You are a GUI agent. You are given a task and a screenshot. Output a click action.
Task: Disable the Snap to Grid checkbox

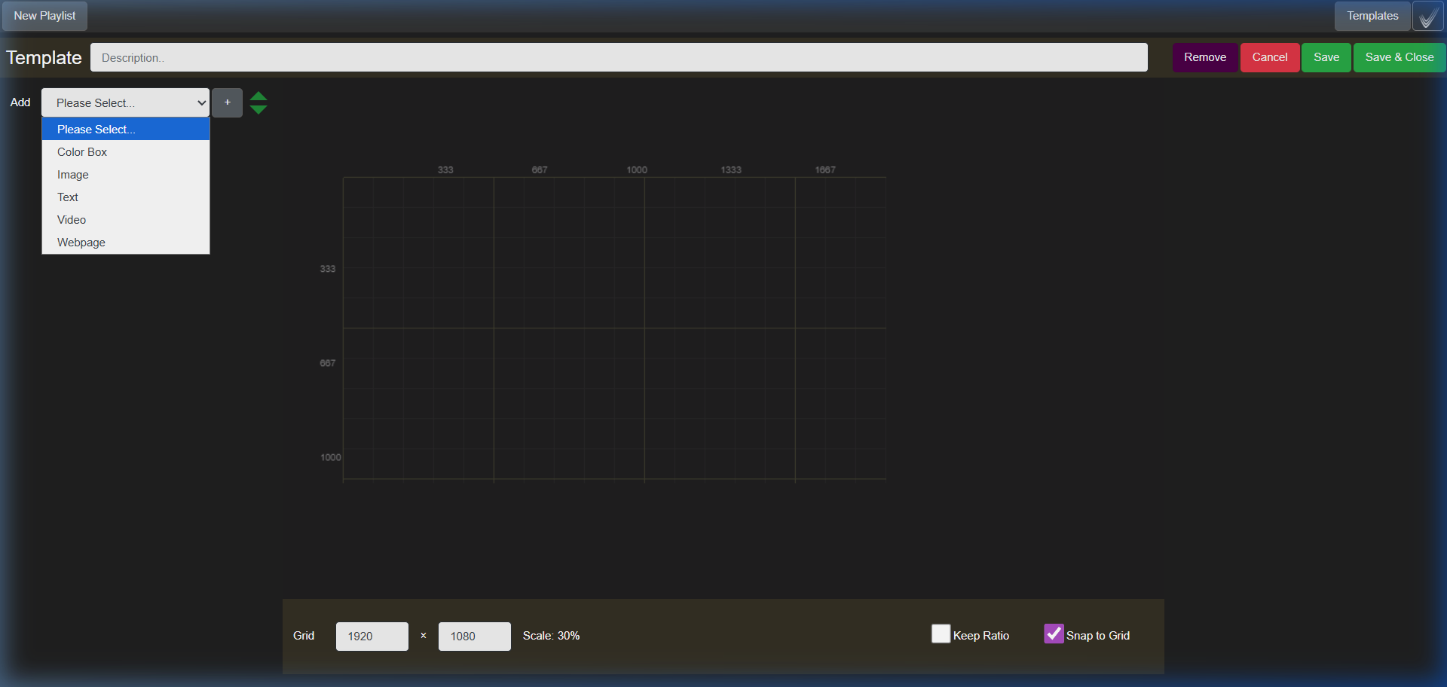[x=1054, y=634]
